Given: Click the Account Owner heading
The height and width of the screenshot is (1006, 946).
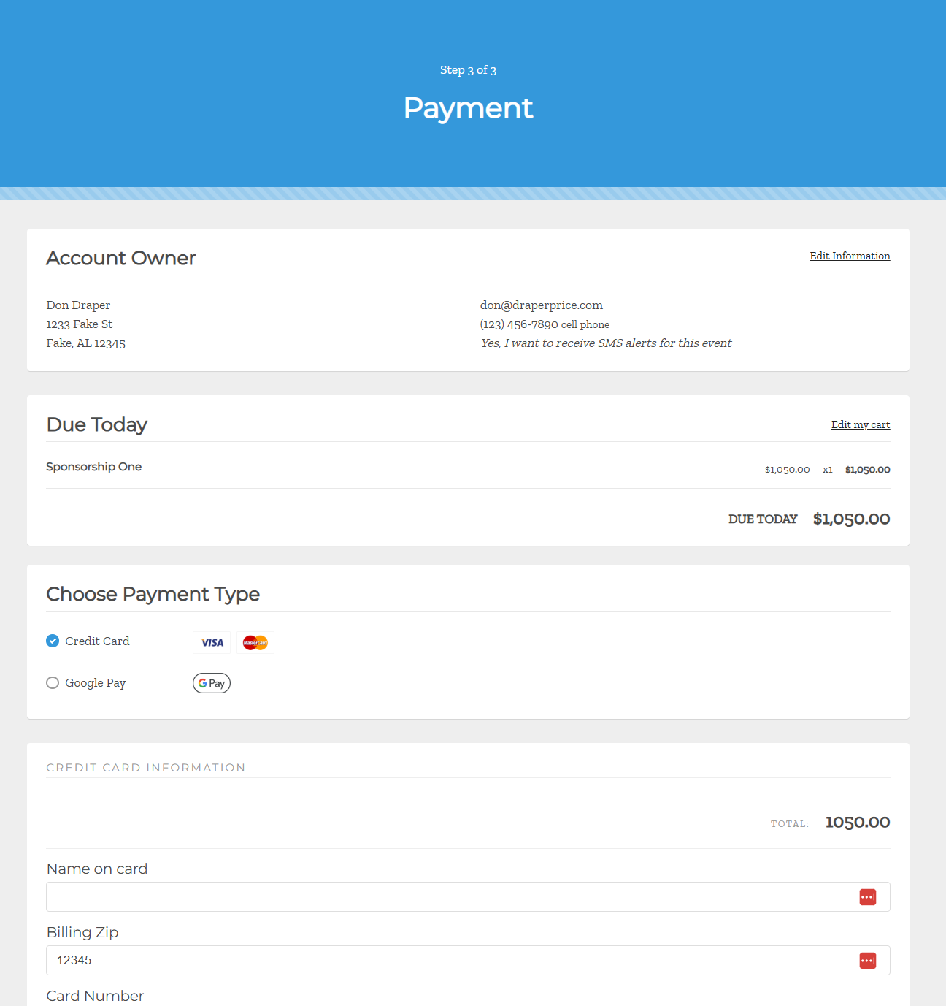Looking at the screenshot, I should pyautogui.click(x=121, y=258).
